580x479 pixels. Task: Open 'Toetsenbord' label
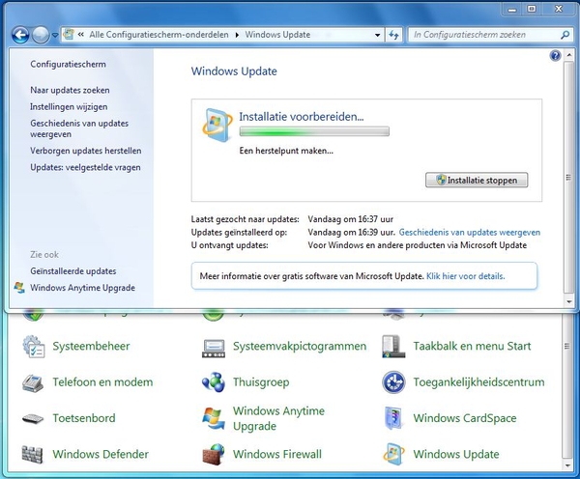84,418
